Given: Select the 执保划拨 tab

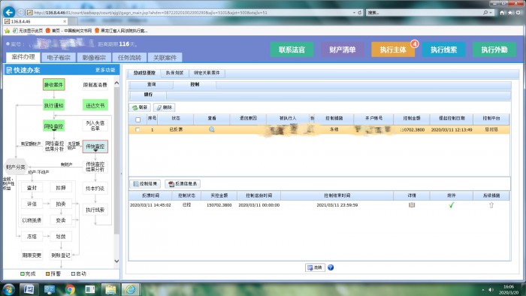Looking at the screenshot, I should (x=174, y=73).
